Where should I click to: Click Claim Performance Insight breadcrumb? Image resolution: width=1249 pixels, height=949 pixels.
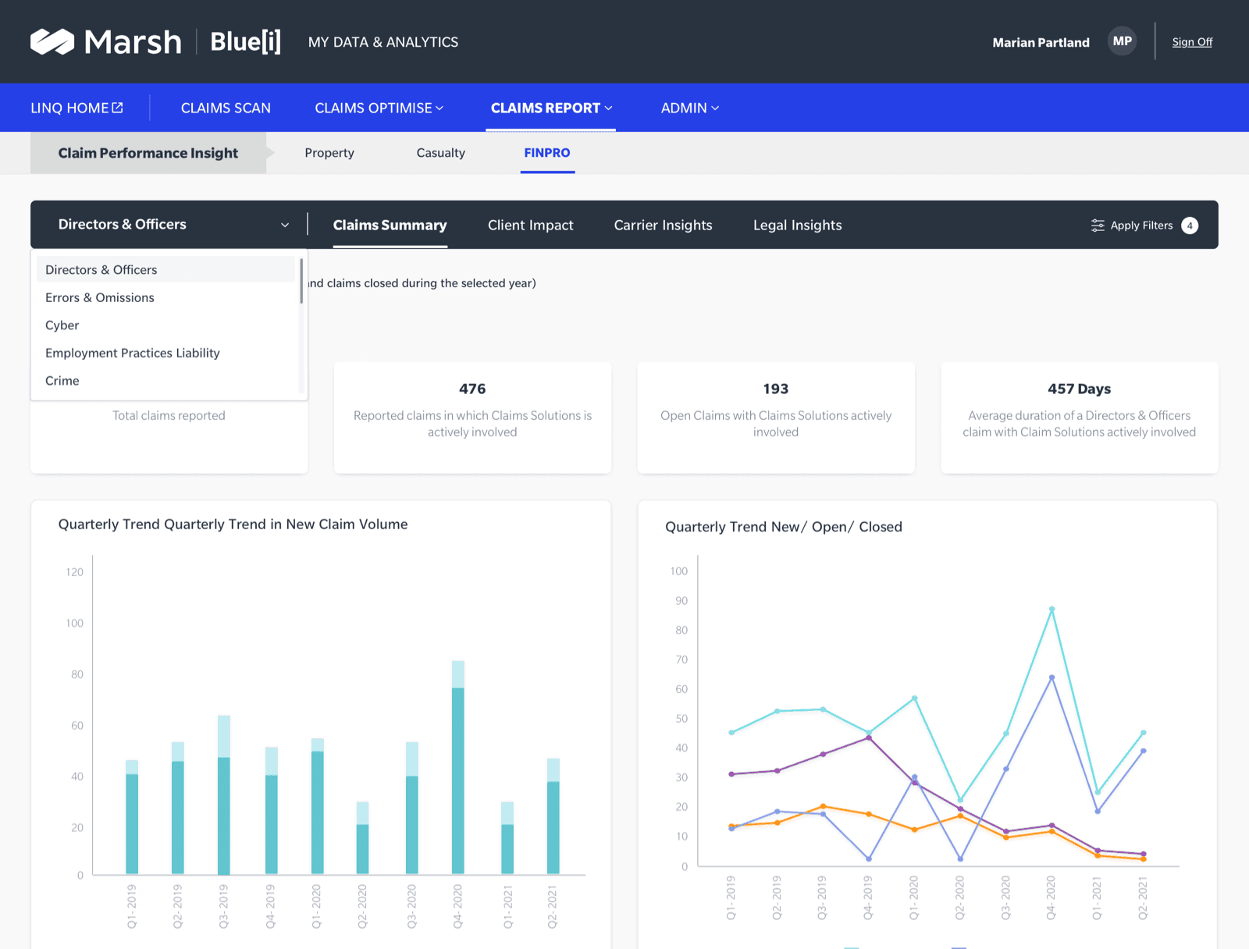point(148,153)
